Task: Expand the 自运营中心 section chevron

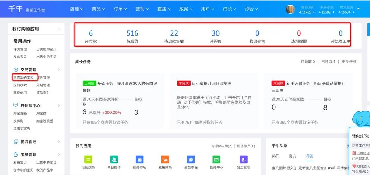Action: point(59,105)
